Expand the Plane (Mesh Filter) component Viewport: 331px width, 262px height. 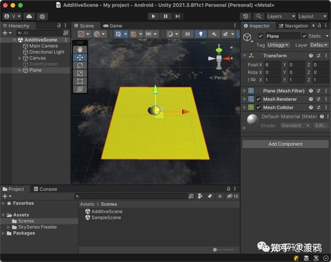coord(244,91)
